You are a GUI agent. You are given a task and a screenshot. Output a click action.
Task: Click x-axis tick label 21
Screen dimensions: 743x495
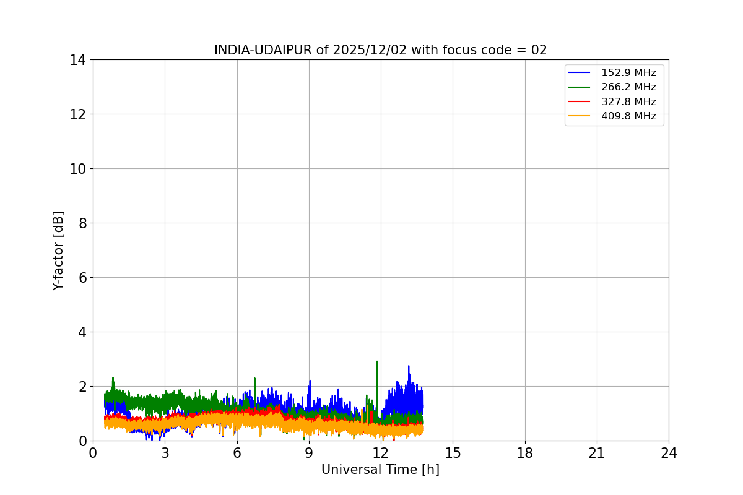click(x=597, y=453)
